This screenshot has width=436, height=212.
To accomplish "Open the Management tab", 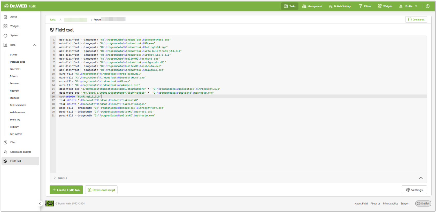I will 312,6.
